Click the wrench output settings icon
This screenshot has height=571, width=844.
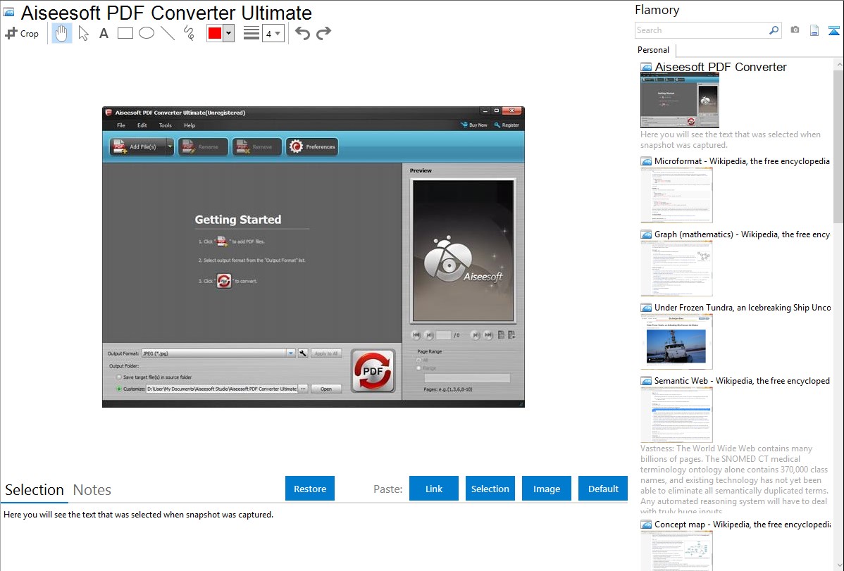303,353
